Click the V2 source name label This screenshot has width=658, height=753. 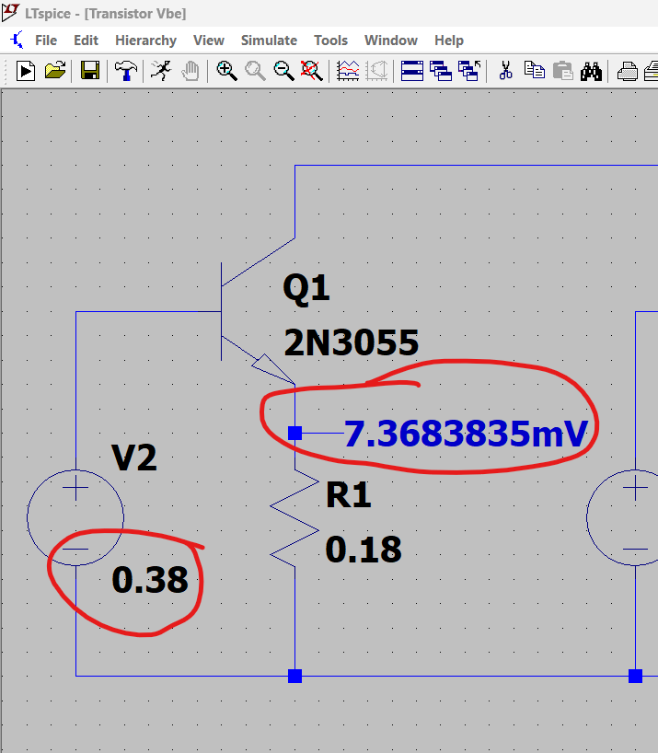(x=134, y=458)
